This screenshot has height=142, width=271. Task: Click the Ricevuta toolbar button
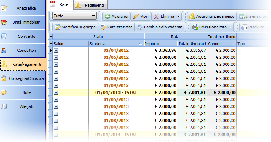point(253,27)
